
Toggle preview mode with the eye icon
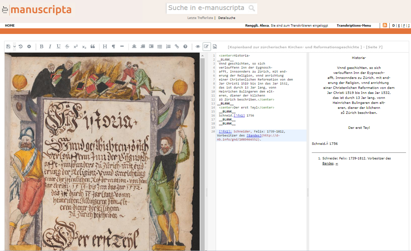[198, 46]
